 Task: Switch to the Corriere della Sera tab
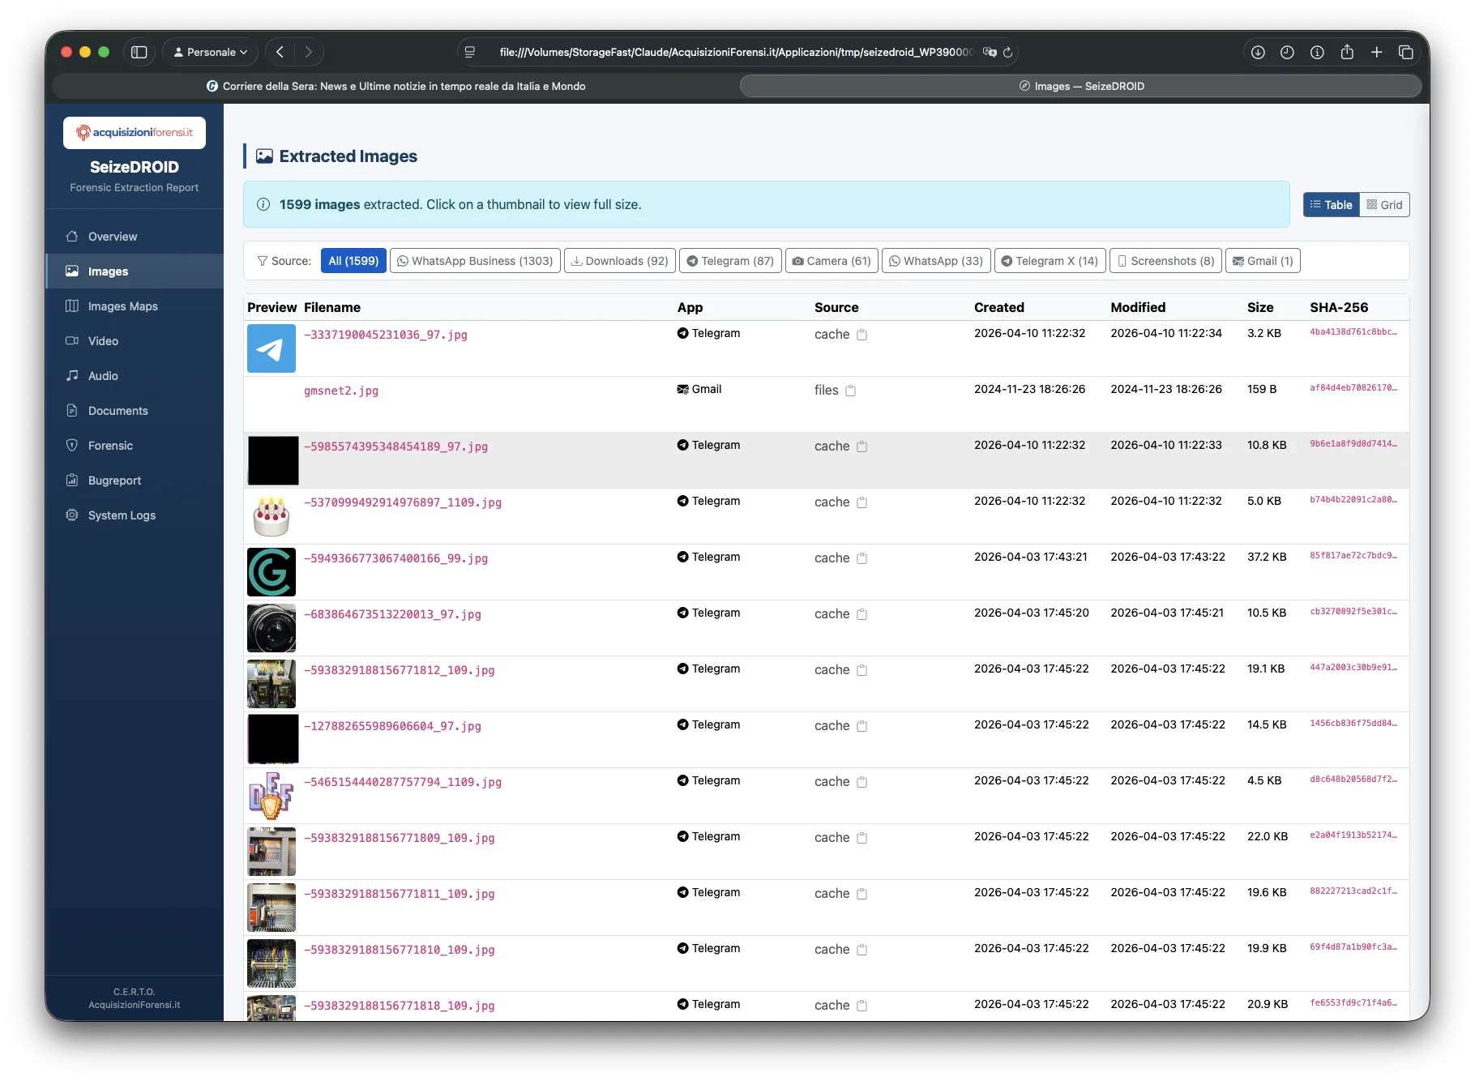(395, 86)
